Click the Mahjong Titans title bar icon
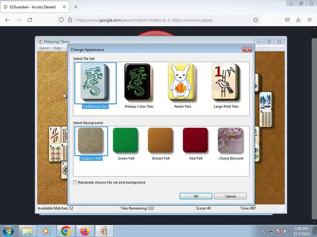This screenshot has width=317, height=237. (x=40, y=42)
